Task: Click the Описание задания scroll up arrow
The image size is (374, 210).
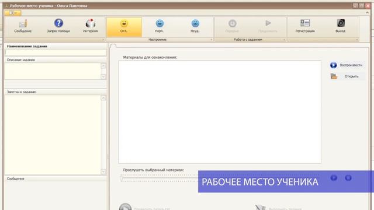Action: click(103, 66)
